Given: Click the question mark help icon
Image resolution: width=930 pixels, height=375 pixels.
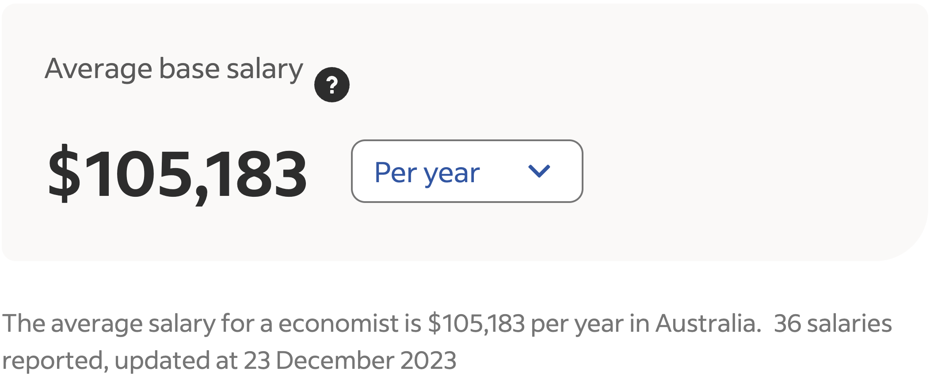Looking at the screenshot, I should tap(332, 85).
